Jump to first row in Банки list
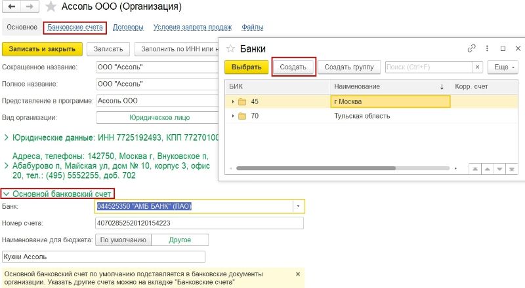Image resolution: width=525 pixels, height=288 pixels. (474, 169)
